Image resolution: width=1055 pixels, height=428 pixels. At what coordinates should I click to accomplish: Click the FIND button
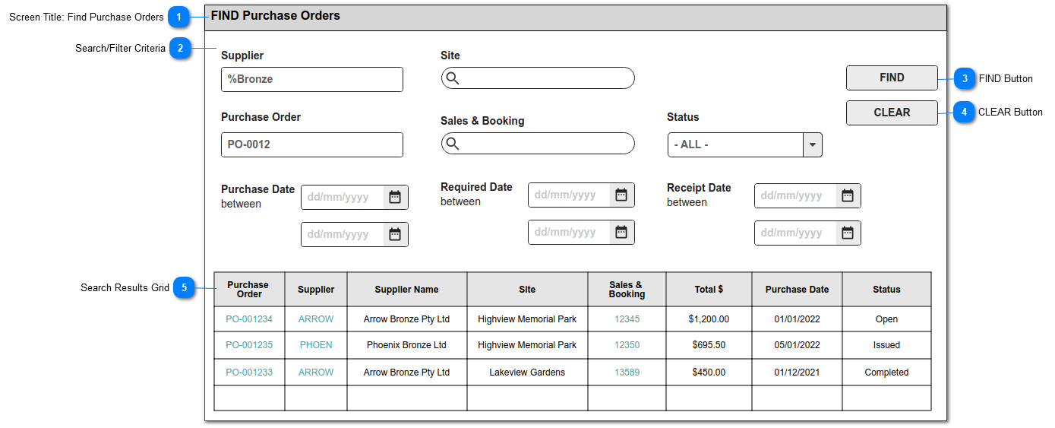click(x=892, y=78)
